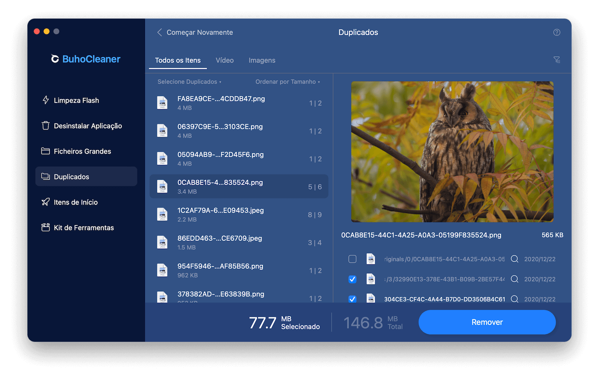Click the Itens de Início rocket icon
599x378 pixels.
pyautogui.click(x=46, y=202)
